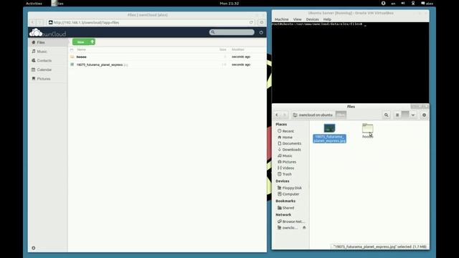The width and height of the screenshot is (459, 258).
Task: Go forward in the Files manager window
Action: [x=284, y=115]
